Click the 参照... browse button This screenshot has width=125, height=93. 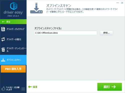click(106, 33)
